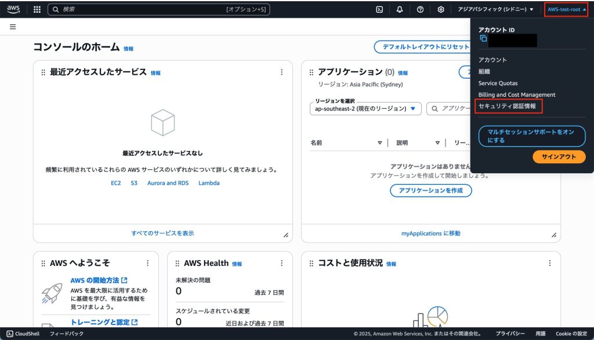Open the settings gear icon

(x=441, y=9)
